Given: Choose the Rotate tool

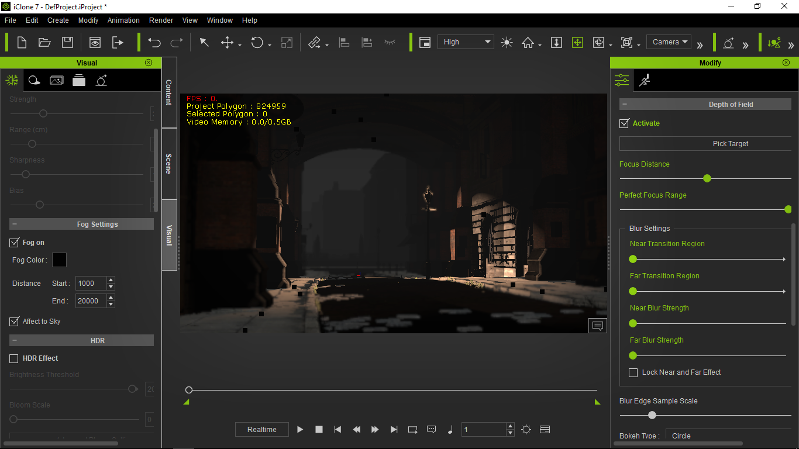Looking at the screenshot, I should pos(257,42).
